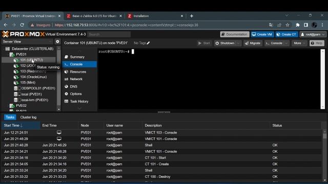328x184 pixels.
Task: Sort by User name column
Action: [123, 125]
